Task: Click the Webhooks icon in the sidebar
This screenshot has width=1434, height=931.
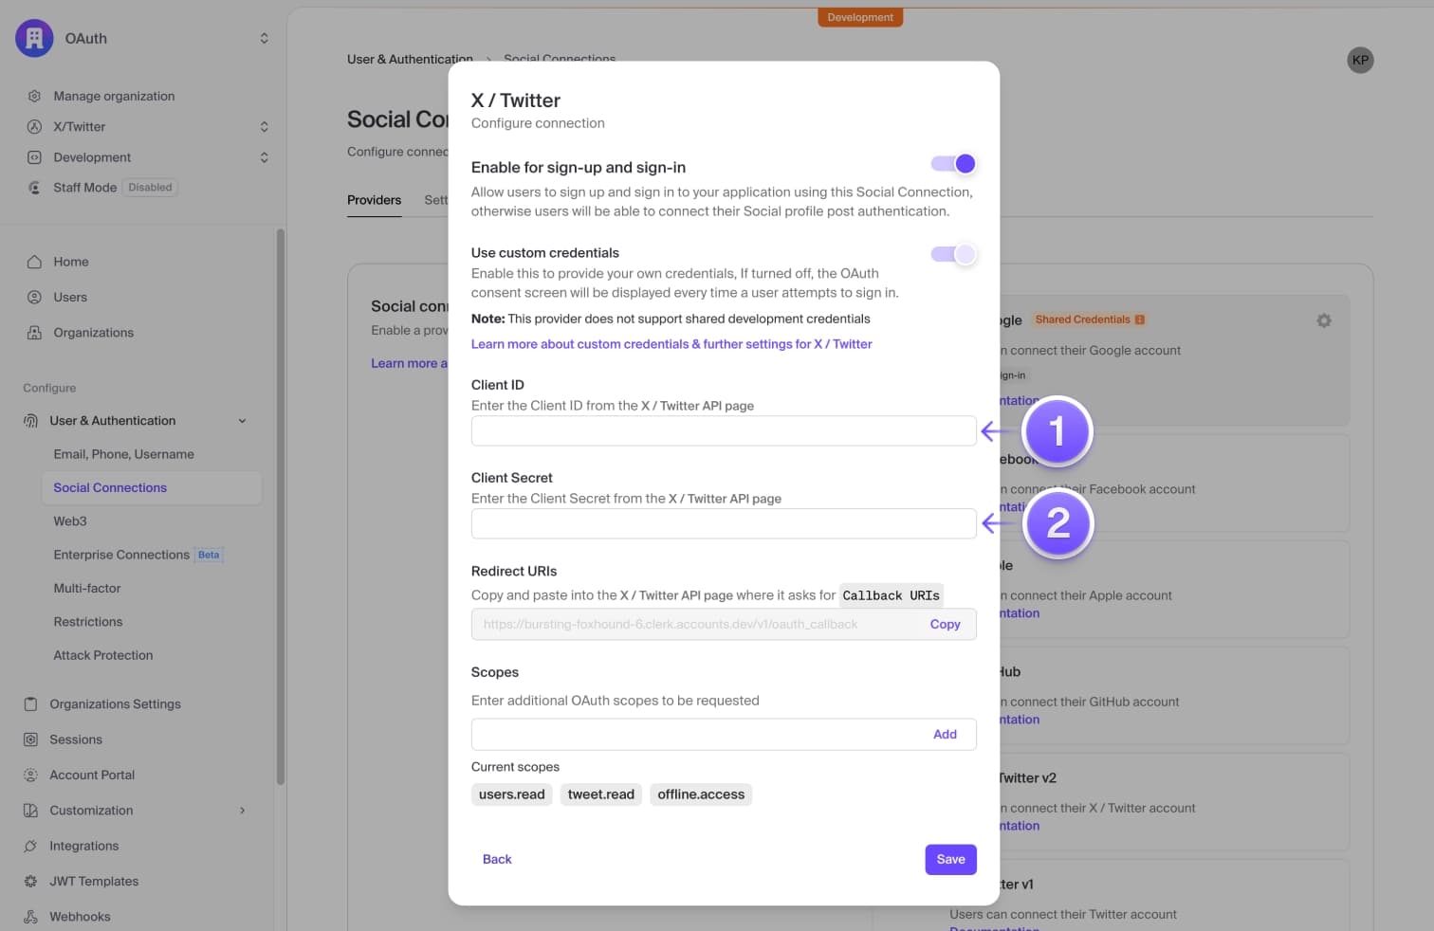Action: click(31, 916)
